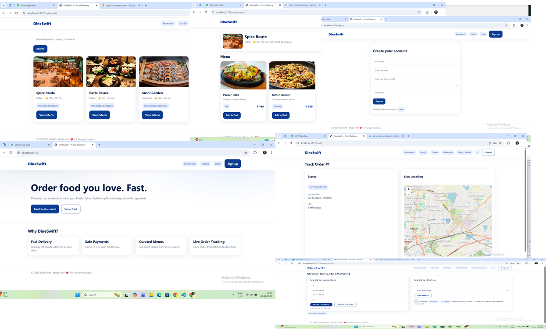Viewport: 546px width, 329px height.
Task: View the menu for Pasta Palace
Action: [x=100, y=115]
